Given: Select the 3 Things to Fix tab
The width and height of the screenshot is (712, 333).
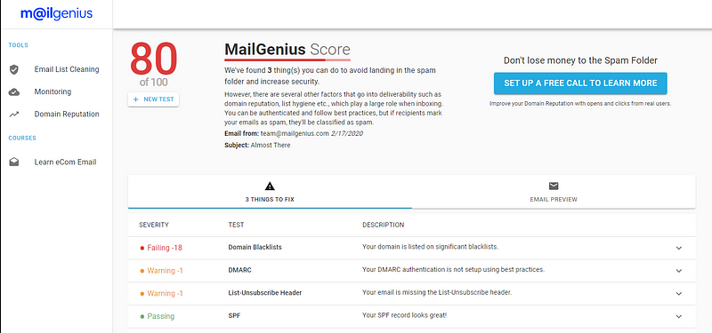Looking at the screenshot, I should [270, 192].
